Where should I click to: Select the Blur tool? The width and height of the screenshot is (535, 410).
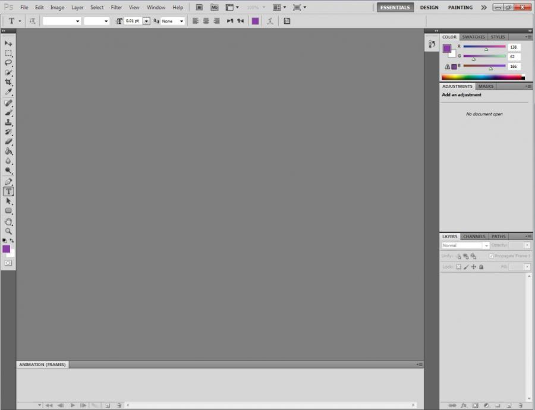8,160
